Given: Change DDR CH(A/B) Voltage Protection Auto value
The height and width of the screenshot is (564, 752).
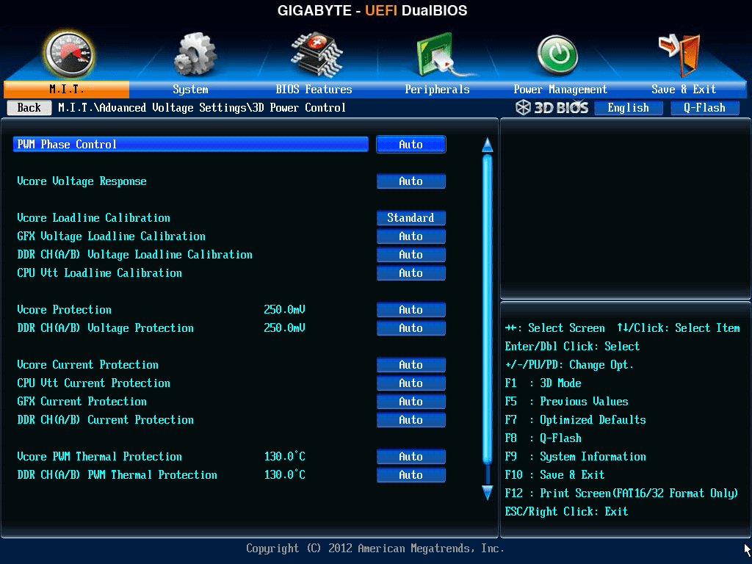Looking at the screenshot, I should pos(411,328).
